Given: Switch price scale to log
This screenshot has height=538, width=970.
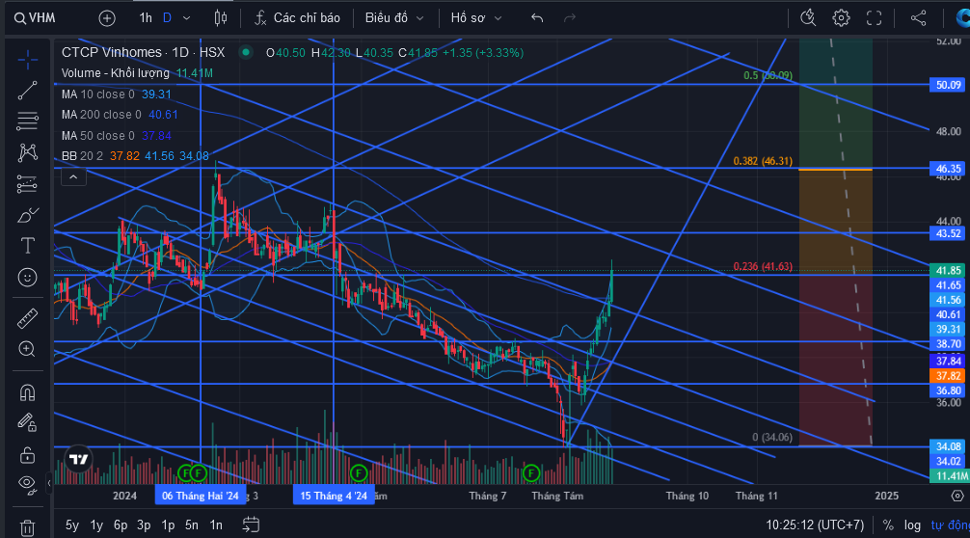Looking at the screenshot, I should tap(912, 525).
